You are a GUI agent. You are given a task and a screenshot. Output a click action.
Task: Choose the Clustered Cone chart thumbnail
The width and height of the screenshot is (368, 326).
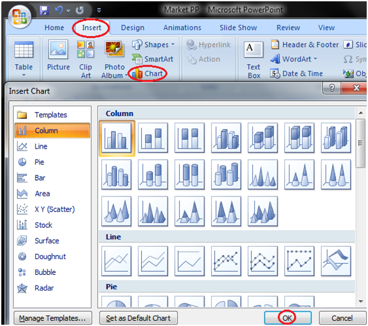point(263,174)
